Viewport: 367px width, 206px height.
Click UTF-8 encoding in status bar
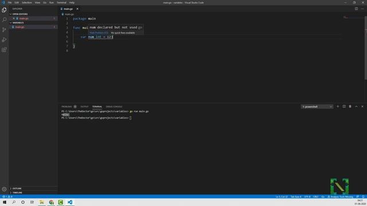307,197
